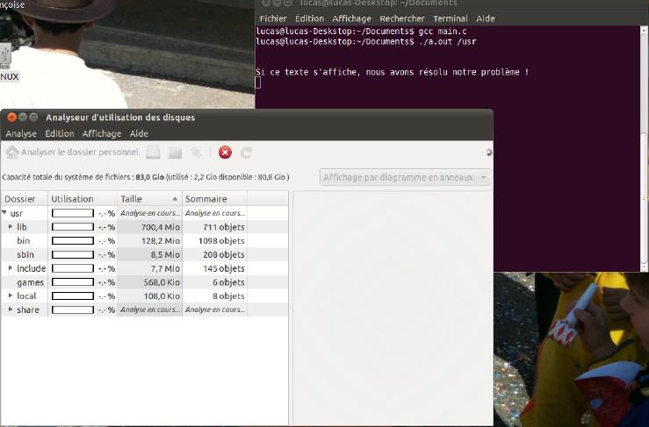Open the USB drive desktop icon

pos(6,56)
